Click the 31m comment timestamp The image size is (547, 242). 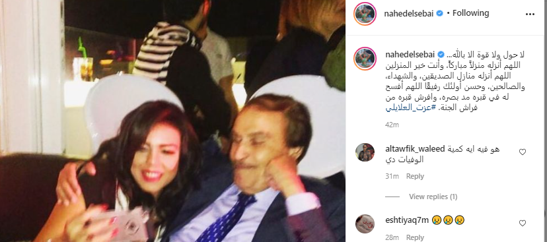pyautogui.click(x=392, y=176)
